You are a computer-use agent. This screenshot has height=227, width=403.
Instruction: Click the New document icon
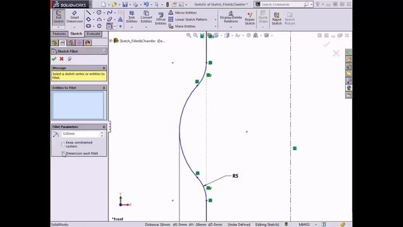103,4
